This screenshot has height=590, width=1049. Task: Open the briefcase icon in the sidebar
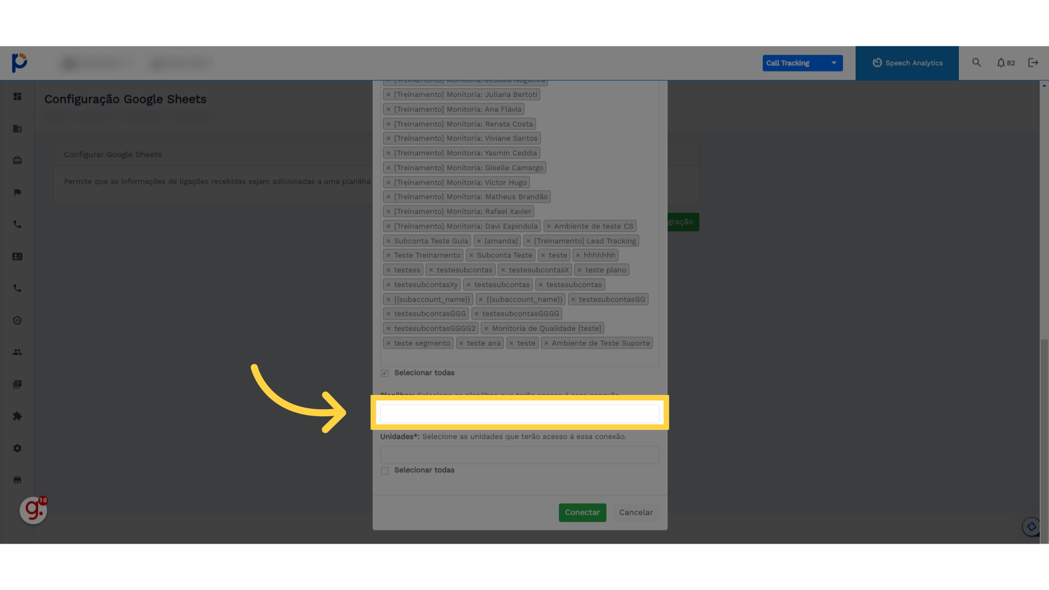pyautogui.click(x=17, y=161)
